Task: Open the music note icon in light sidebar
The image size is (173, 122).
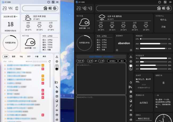Action: 57,106
